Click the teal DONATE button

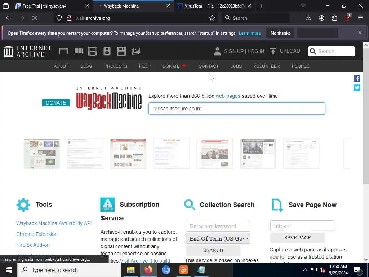[x=56, y=103]
